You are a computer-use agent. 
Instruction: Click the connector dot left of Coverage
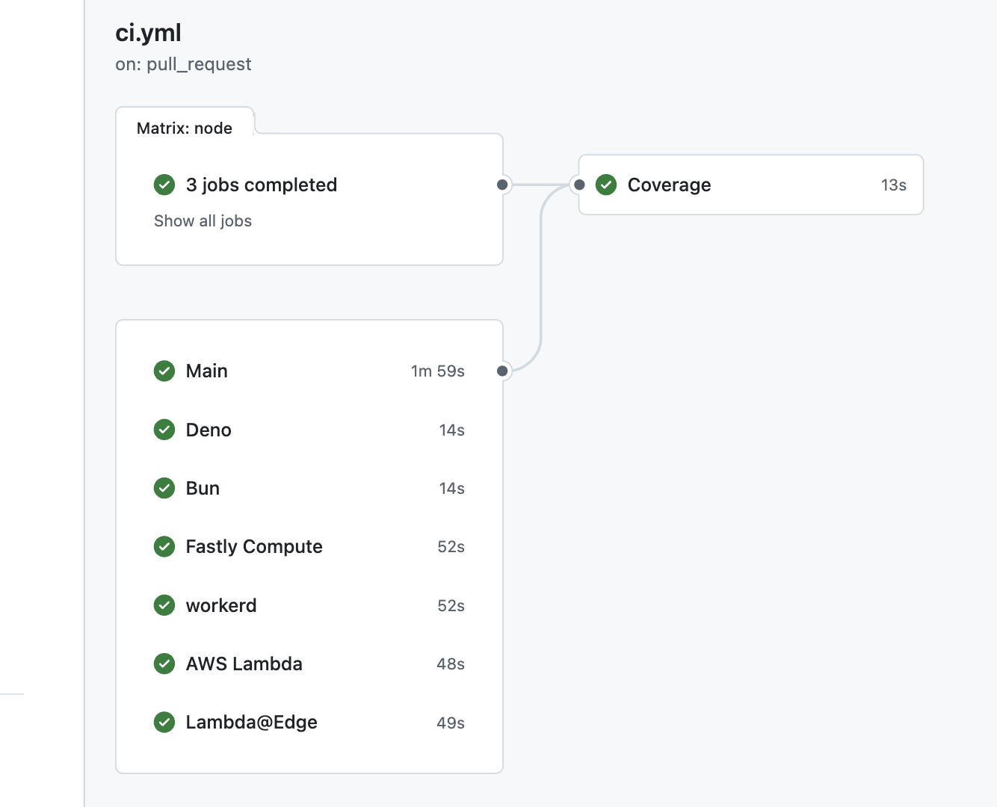579,185
